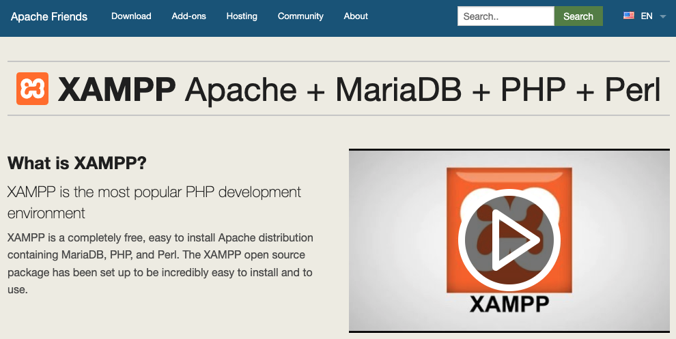The image size is (676, 339).
Task: Click the "most popular PHP development environment" subtitle
Action: pyautogui.click(x=154, y=203)
